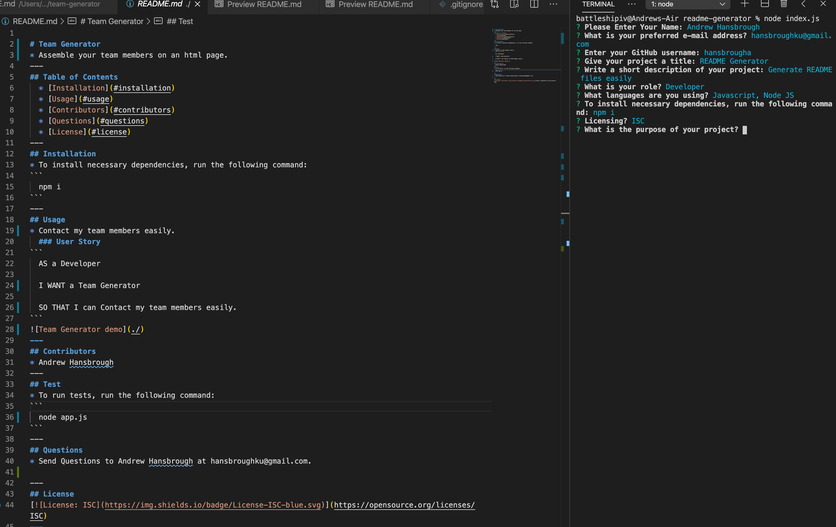Click the '## Usage' heading text
The height and width of the screenshot is (527, 836).
tap(48, 220)
